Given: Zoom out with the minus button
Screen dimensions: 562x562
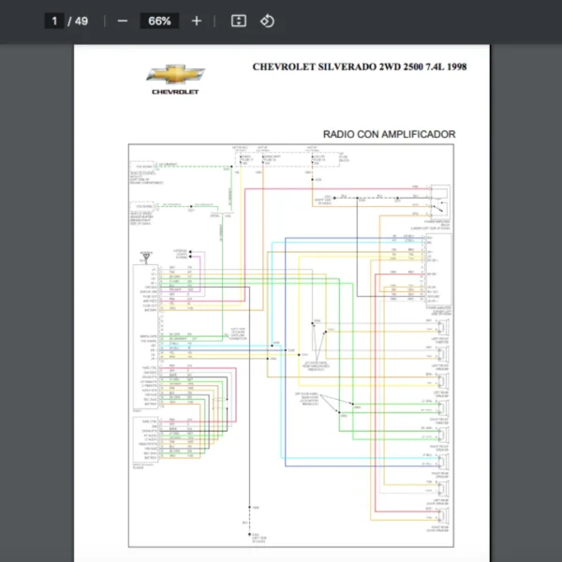Looking at the screenshot, I should click(x=123, y=22).
